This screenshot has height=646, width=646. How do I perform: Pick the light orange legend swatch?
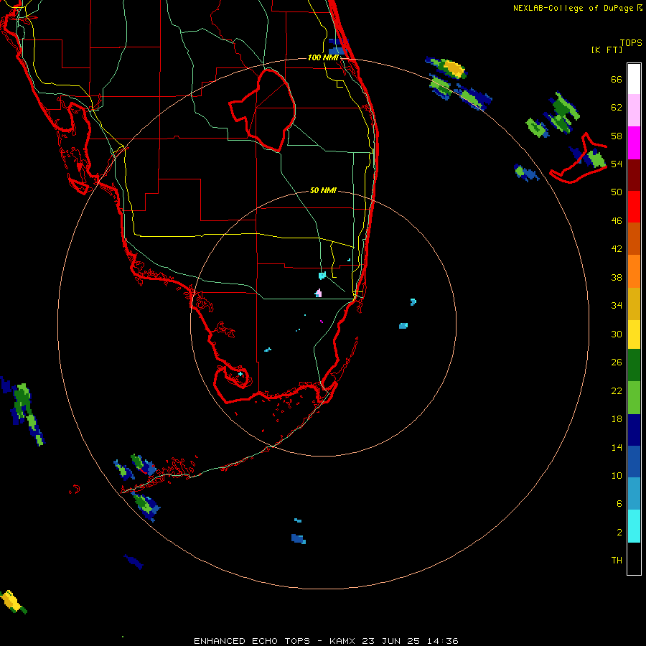point(634,271)
